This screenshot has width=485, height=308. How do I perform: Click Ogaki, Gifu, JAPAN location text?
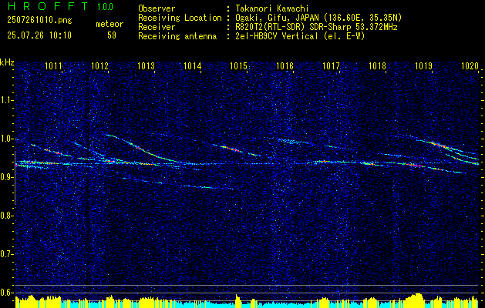pyautogui.click(x=318, y=18)
